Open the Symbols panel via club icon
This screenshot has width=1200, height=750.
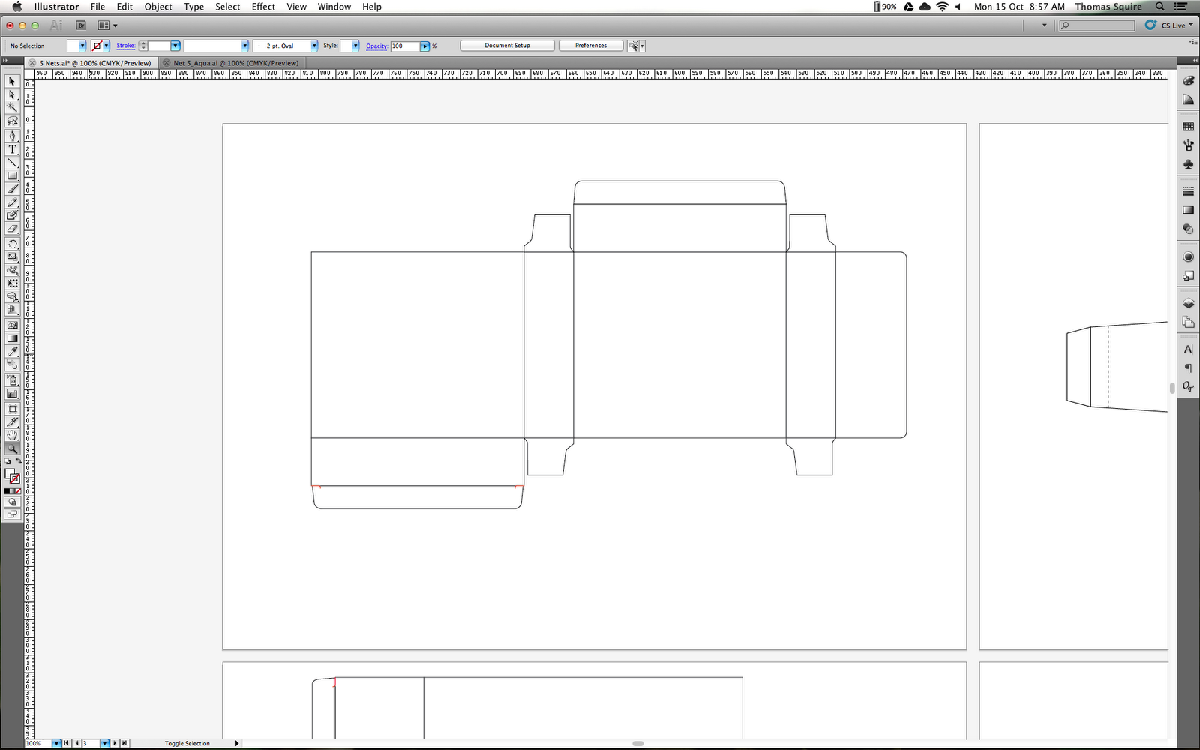click(1188, 163)
